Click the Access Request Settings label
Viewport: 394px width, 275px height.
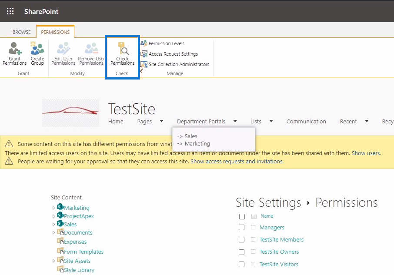point(173,54)
